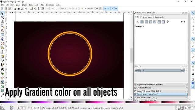Expand Export PNG Image panel
This screenshot has width=195, height=110.
pos(161,91)
